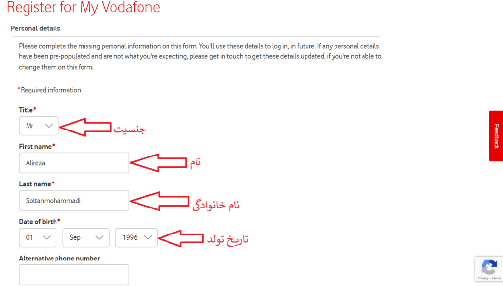Open the reCAPTCHA Terms link

click(496, 278)
